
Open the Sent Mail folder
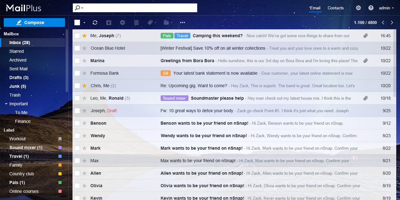(18, 69)
